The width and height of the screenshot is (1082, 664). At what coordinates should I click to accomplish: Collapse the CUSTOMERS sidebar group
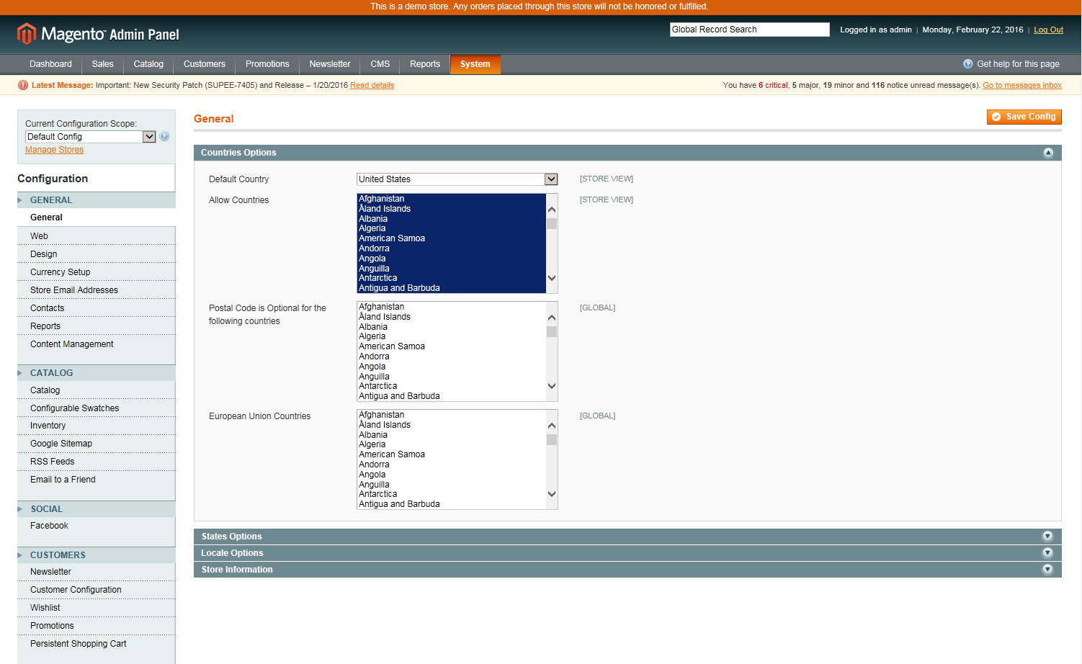pyautogui.click(x=96, y=555)
